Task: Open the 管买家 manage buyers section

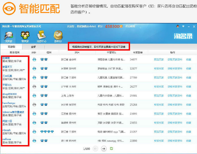Action: click(x=25, y=37)
